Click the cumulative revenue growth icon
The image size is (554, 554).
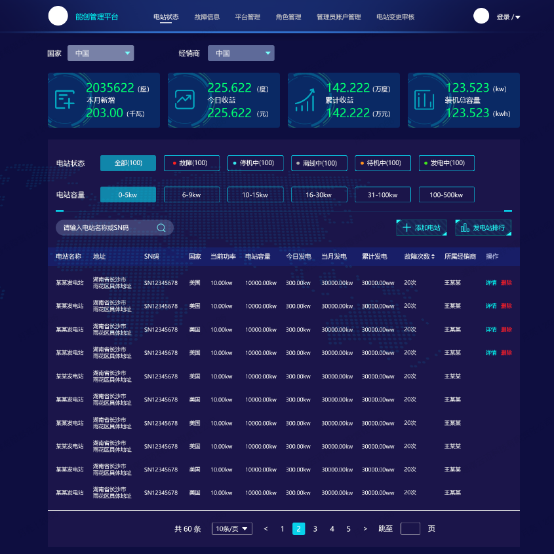[305, 100]
